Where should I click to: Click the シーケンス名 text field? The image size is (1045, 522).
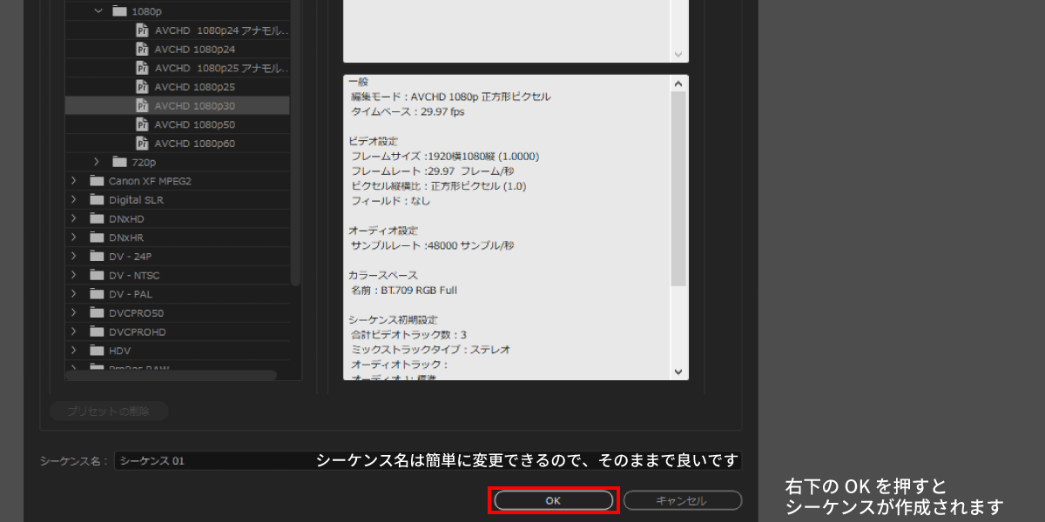213,461
